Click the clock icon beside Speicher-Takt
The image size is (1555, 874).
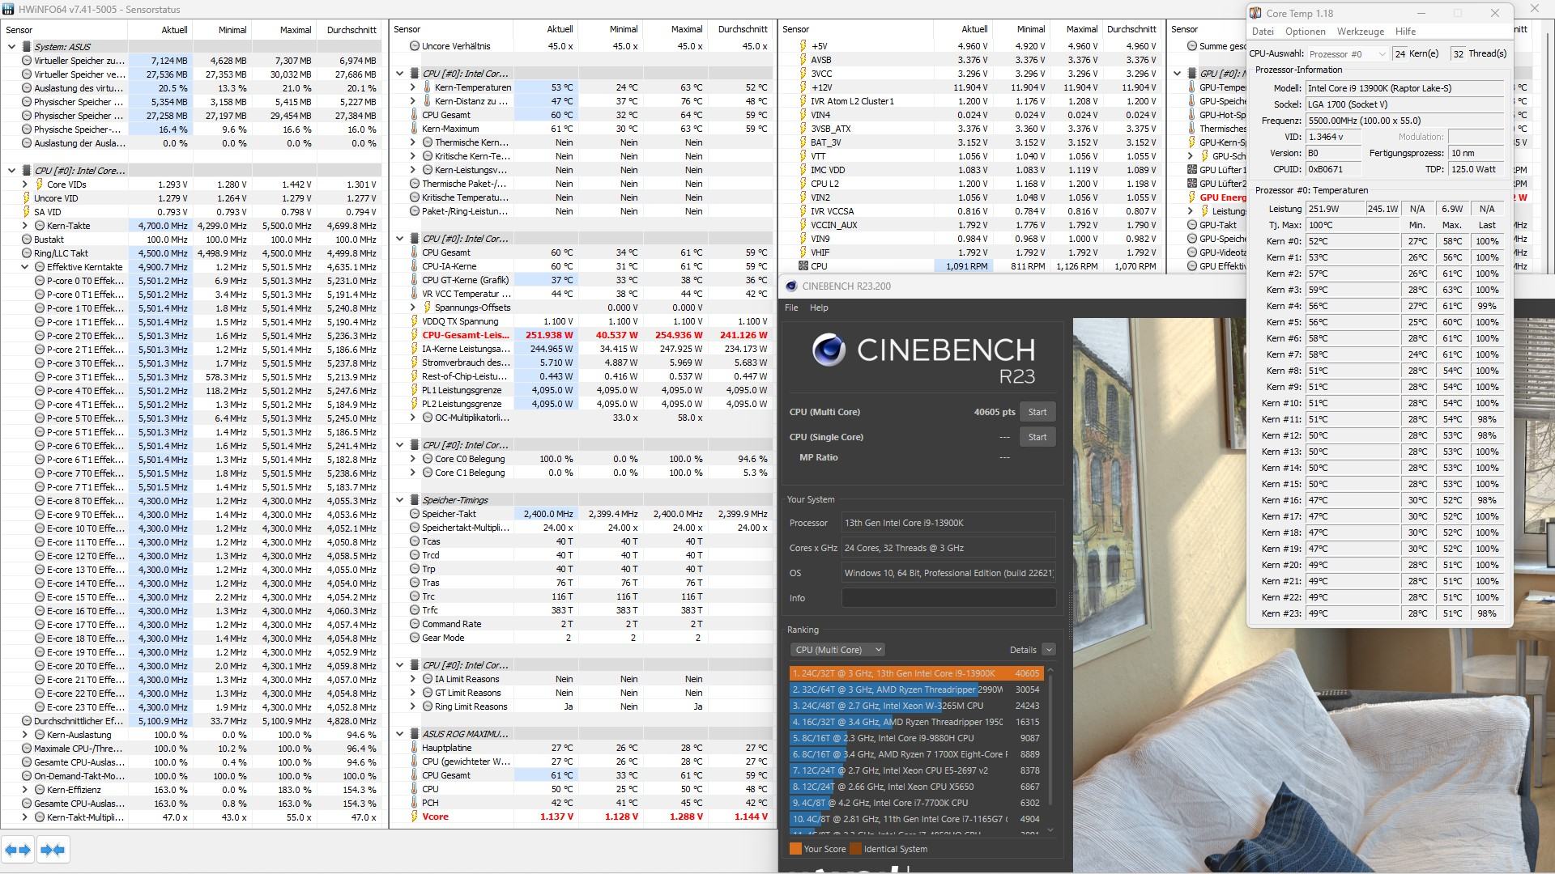(414, 514)
